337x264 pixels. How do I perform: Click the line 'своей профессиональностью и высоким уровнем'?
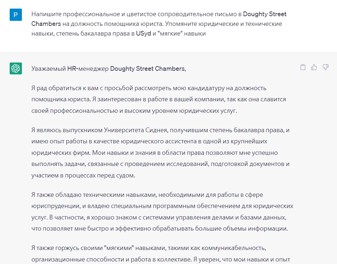134,111
